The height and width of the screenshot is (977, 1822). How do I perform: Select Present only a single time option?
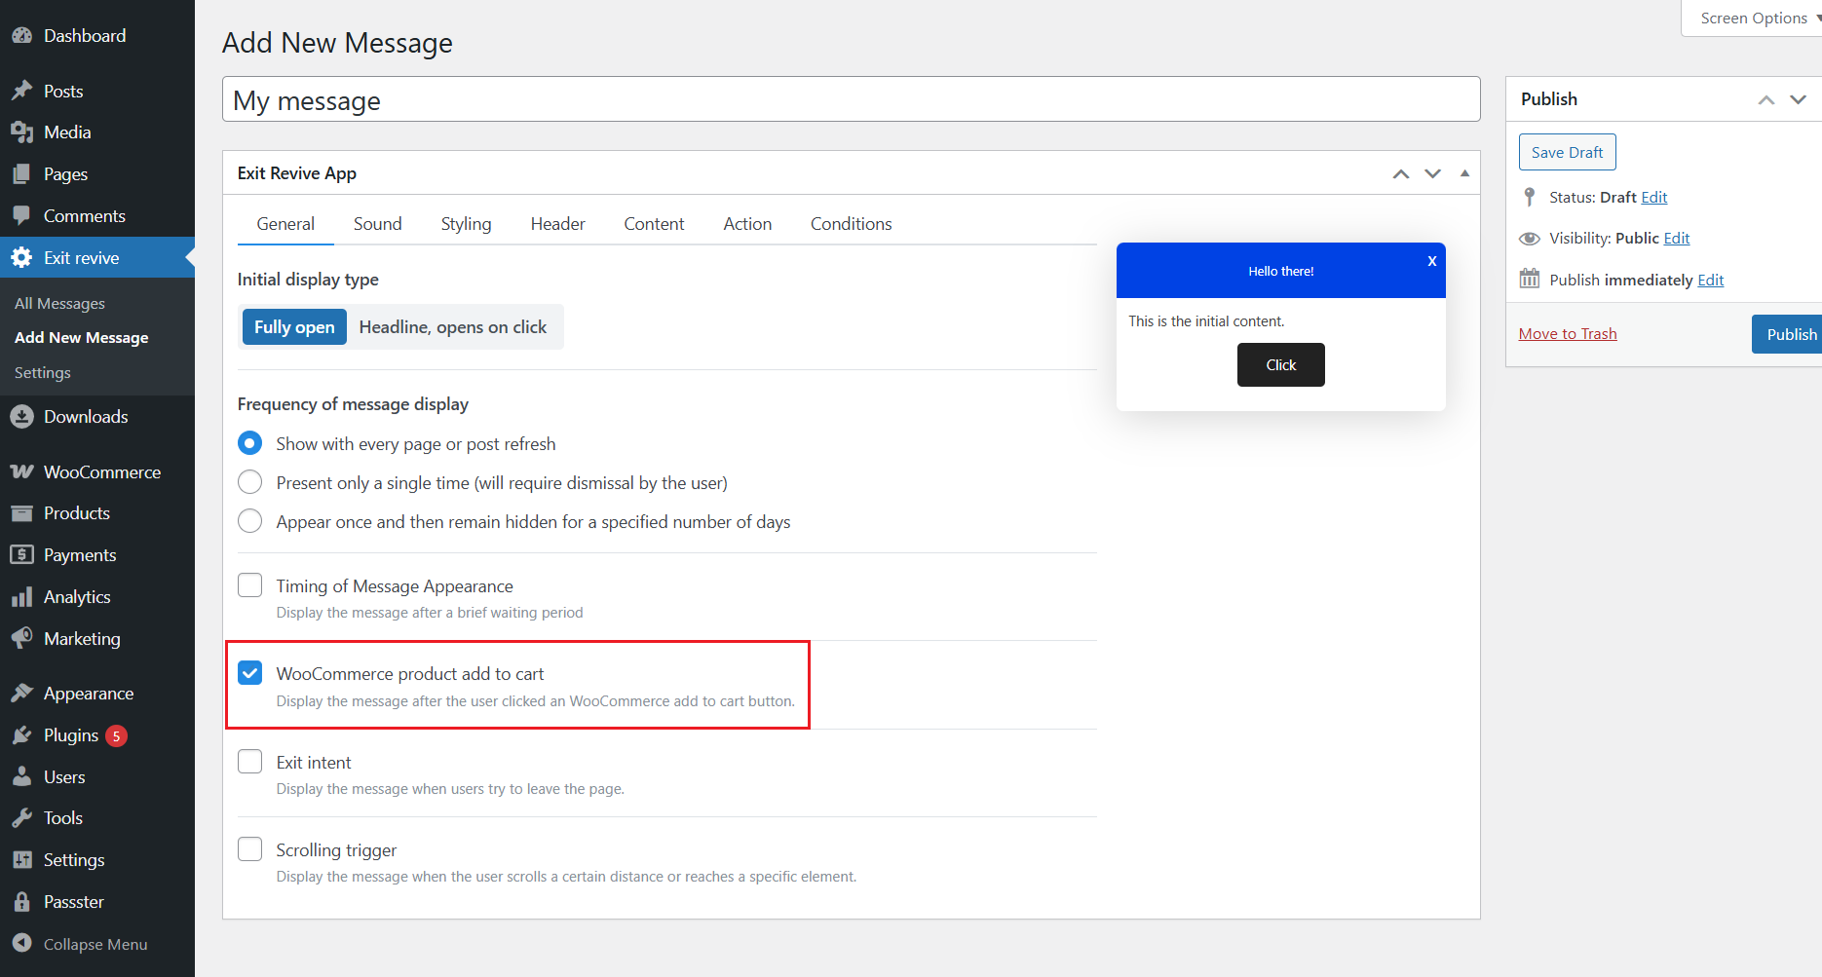(250, 483)
